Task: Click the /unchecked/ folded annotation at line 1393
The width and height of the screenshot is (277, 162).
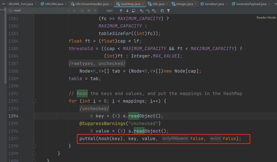Action: (x=94, y=109)
